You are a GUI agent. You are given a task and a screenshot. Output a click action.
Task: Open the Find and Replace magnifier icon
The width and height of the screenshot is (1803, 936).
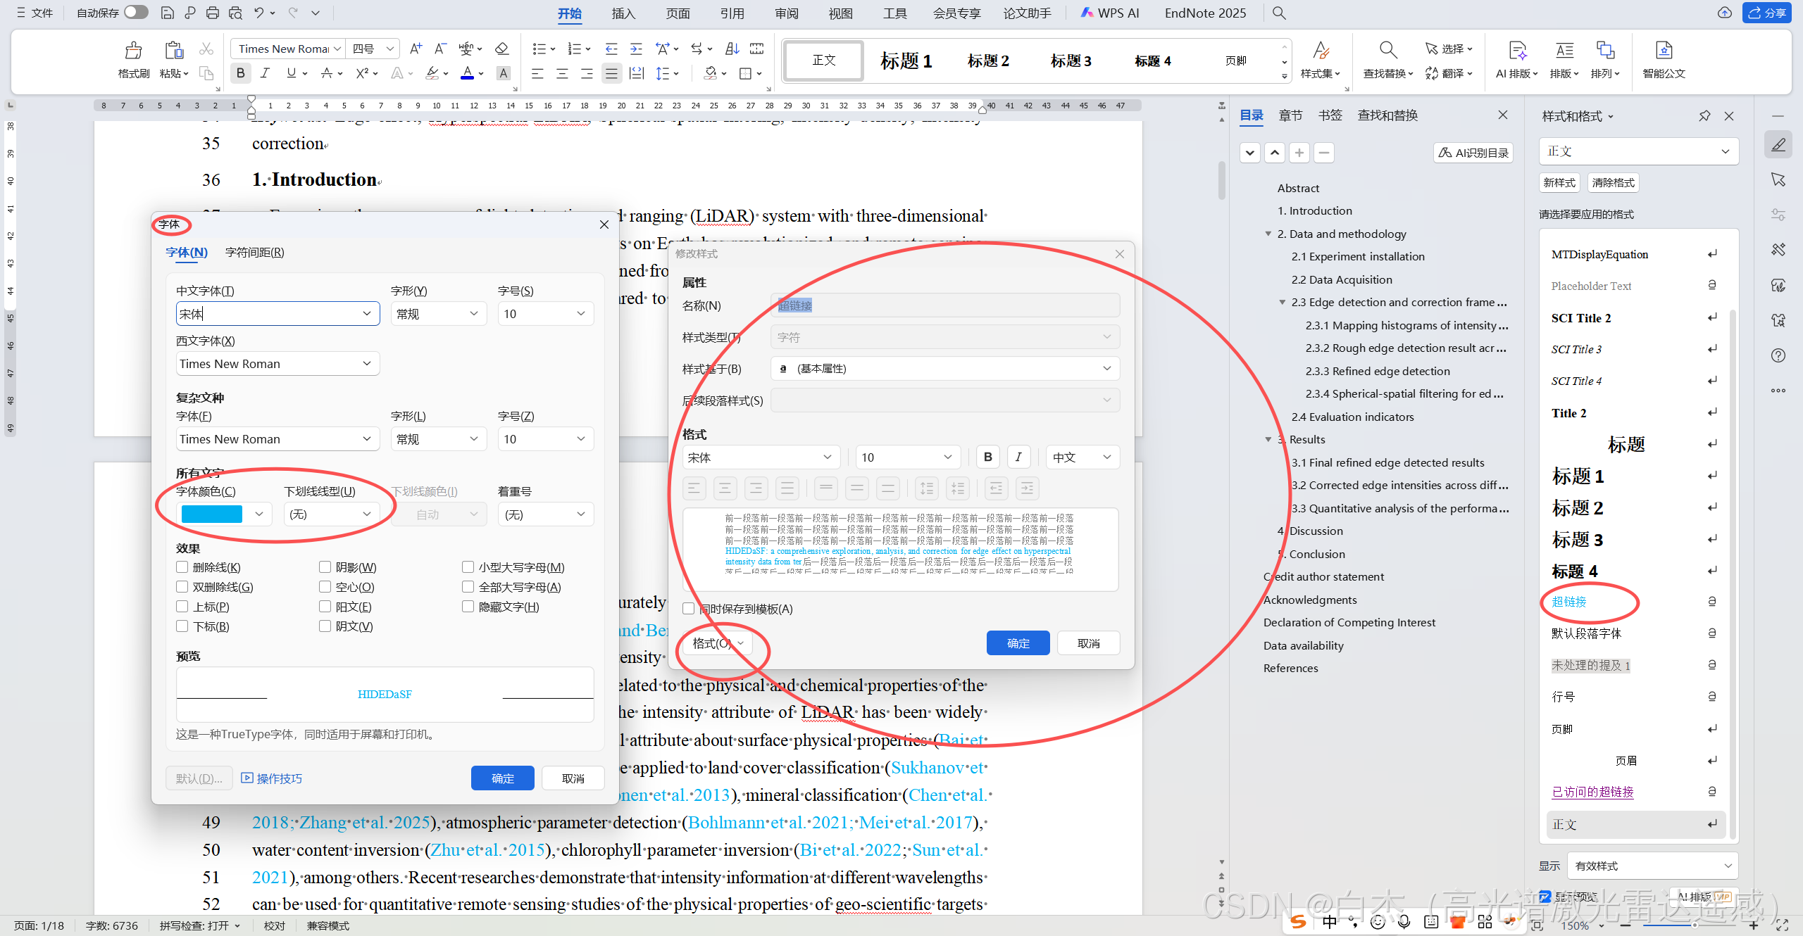pyautogui.click(x=1387, y=50)
